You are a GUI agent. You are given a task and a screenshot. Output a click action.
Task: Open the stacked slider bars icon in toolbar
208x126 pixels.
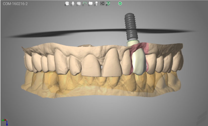tap(102, 4)
